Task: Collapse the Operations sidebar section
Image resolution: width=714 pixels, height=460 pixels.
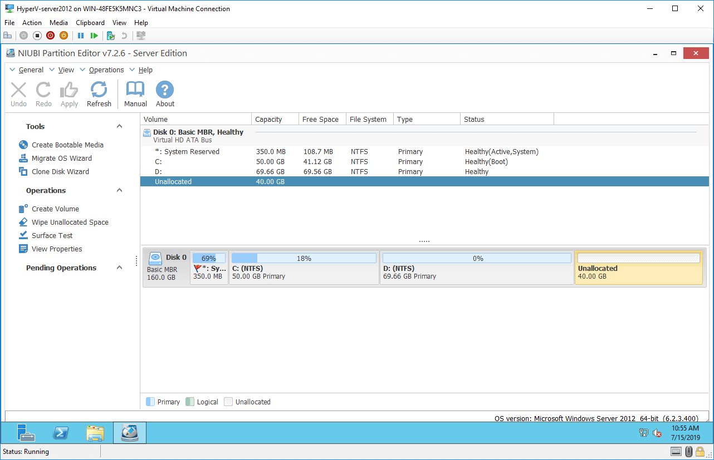Action: [x=119, y=191]
